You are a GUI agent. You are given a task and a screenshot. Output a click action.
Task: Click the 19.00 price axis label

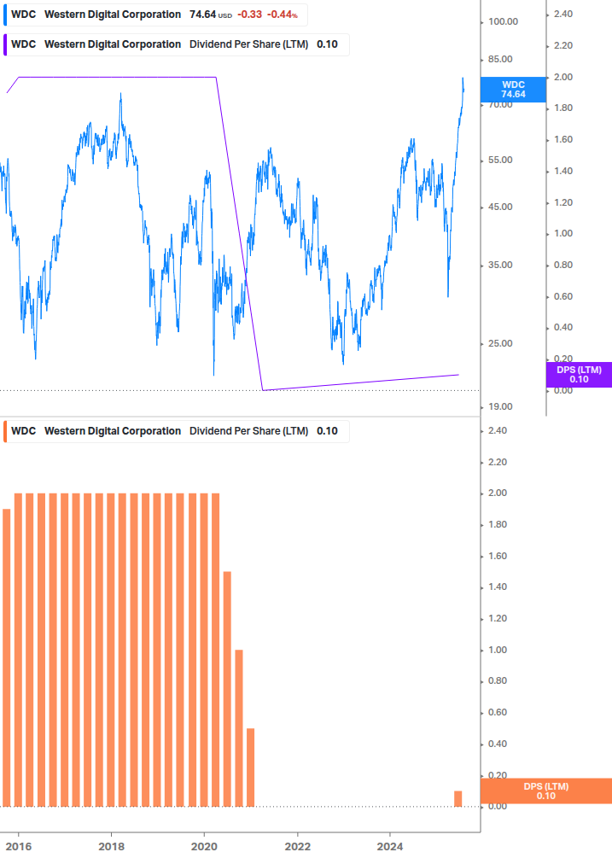[x=500, y=406]
